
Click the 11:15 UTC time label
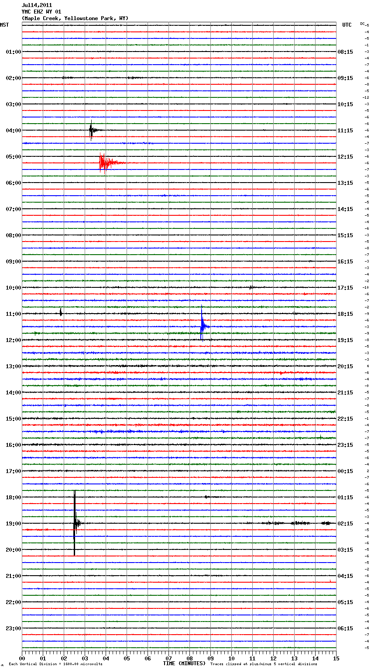[345, 131]
